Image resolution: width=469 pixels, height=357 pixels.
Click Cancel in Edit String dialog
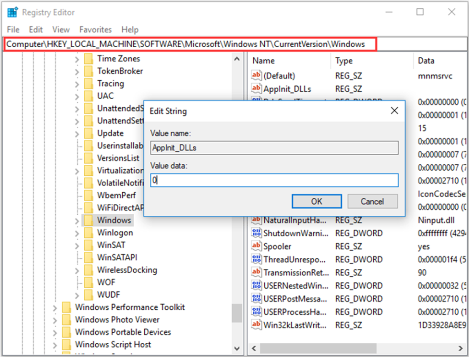[372, 201]
